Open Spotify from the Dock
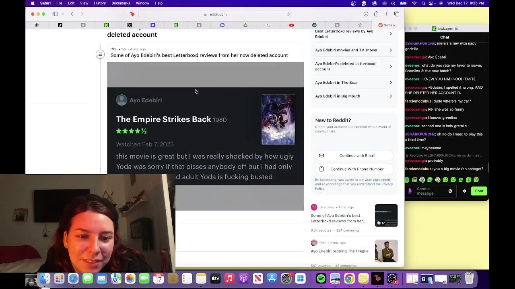Viewport: 515px width, 289px height. click(321, 279)
